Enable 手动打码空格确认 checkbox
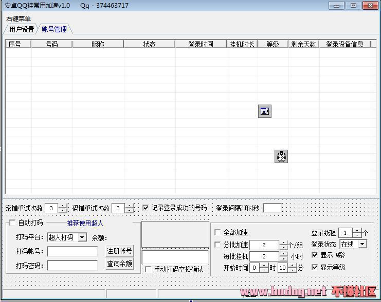The height and width of the screenshot is (302, 381). pos(148,269)
